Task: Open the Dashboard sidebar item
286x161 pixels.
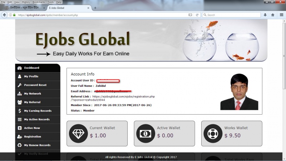Action: [x=38, y=68]
